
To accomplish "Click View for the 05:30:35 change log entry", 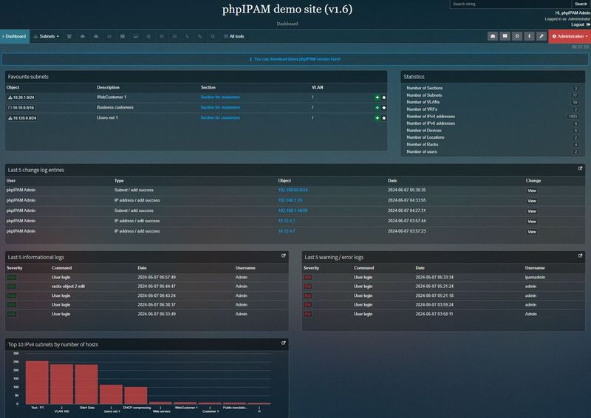I will [x=532, y=191].
